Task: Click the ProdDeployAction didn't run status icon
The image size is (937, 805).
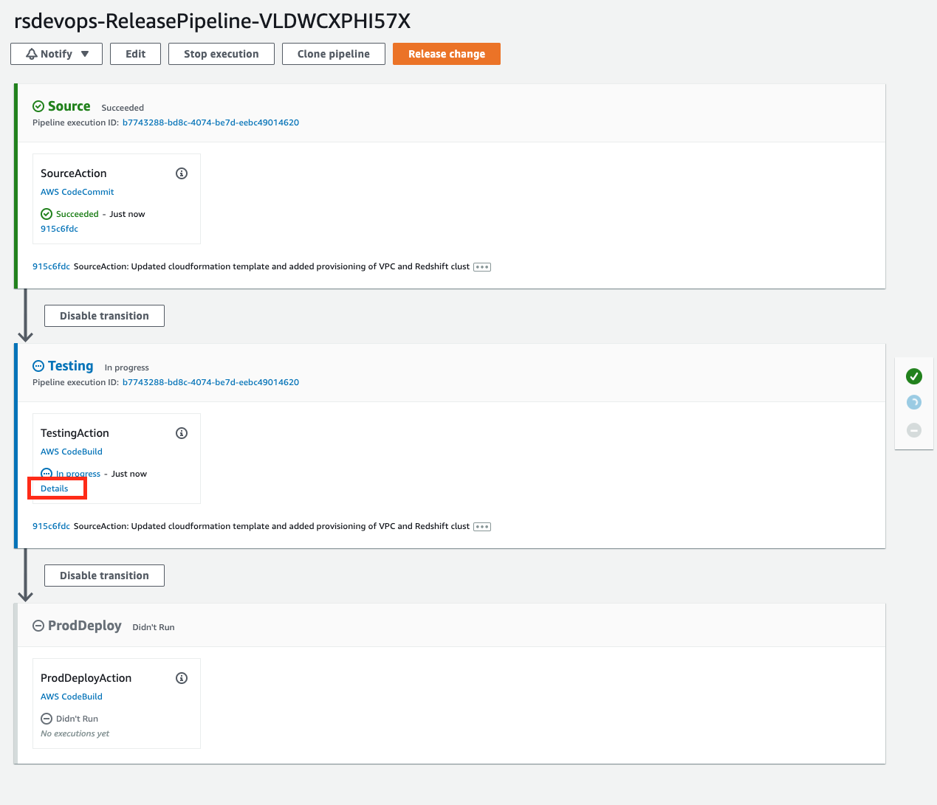Action: click(x=47, y=719)
